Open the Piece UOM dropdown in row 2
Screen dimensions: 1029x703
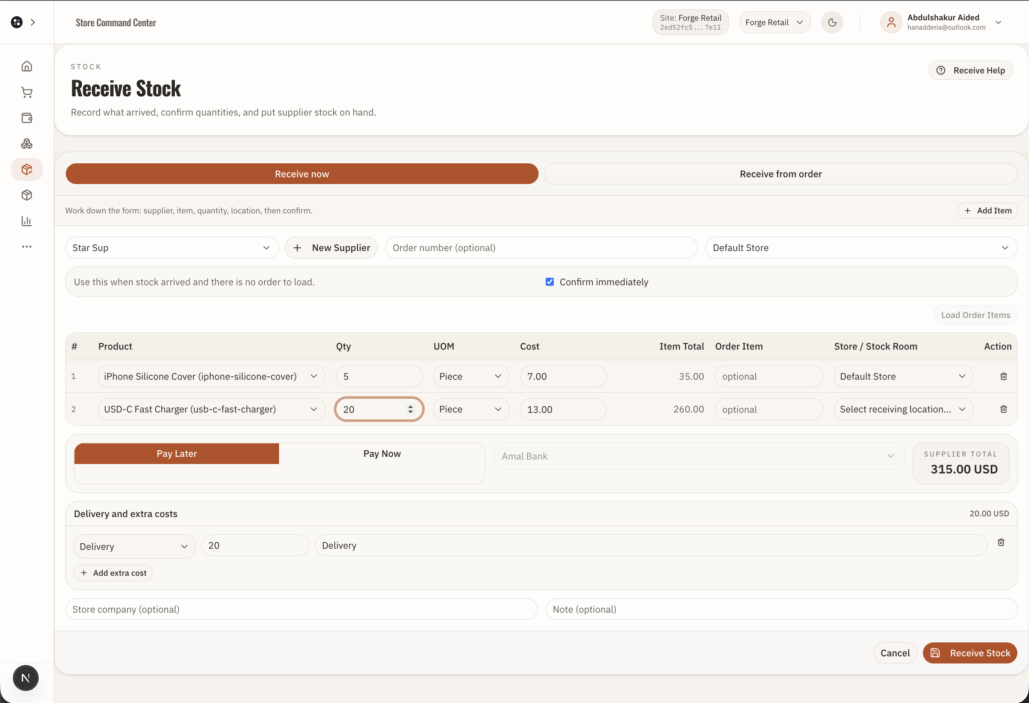click(471, 409)
